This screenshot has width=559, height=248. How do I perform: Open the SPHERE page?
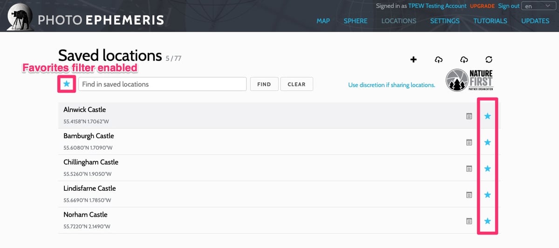pos(355,21)
